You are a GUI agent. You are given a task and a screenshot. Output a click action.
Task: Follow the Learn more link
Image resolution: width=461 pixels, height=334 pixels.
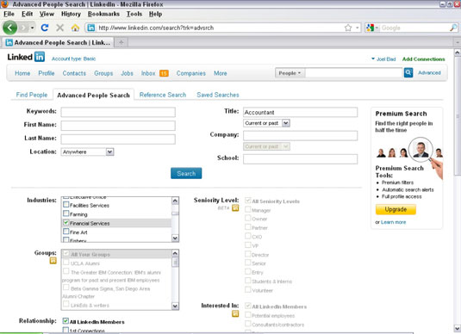tap(394, 222)
